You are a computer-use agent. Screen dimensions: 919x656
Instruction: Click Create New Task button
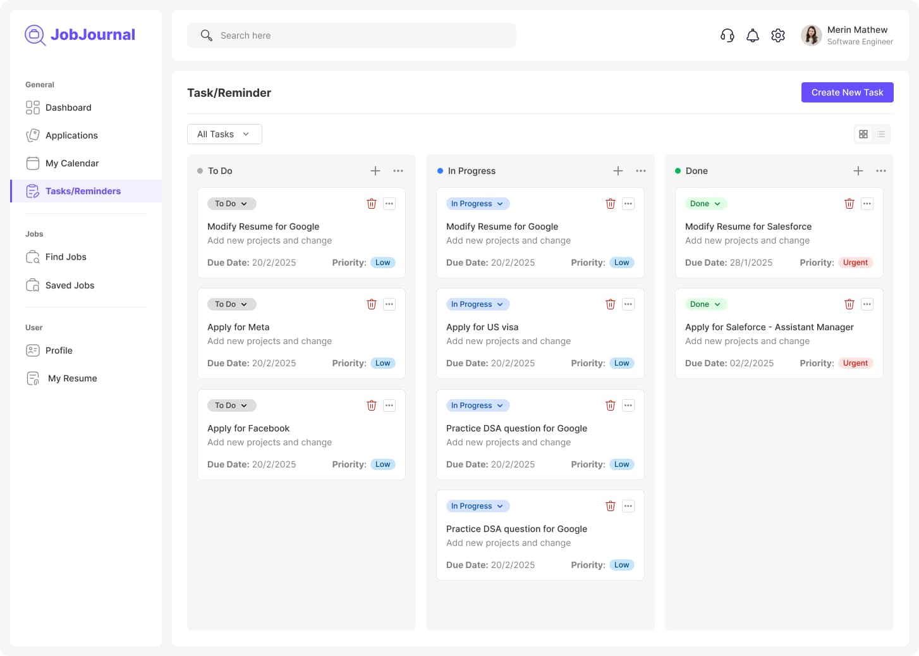tap(848, 92)
